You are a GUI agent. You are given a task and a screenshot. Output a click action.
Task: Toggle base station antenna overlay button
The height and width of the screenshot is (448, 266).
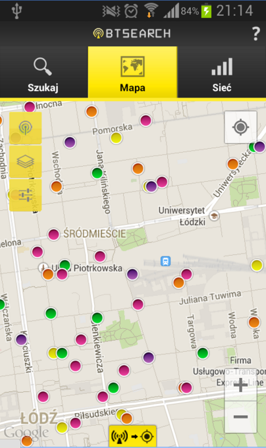pyautogui.click(x=26, y=128)
